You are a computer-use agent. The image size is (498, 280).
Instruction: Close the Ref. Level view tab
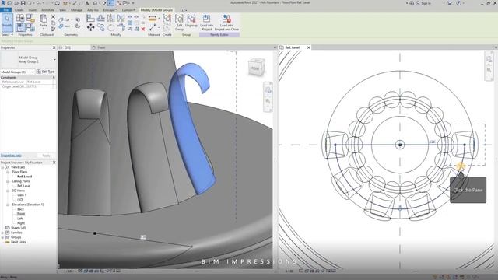pyautogui.click(x=308, y=47)
